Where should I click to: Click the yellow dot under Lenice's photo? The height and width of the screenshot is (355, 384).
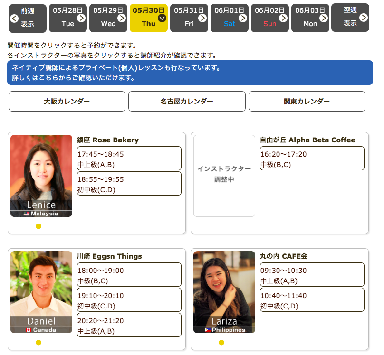point(38,226)
